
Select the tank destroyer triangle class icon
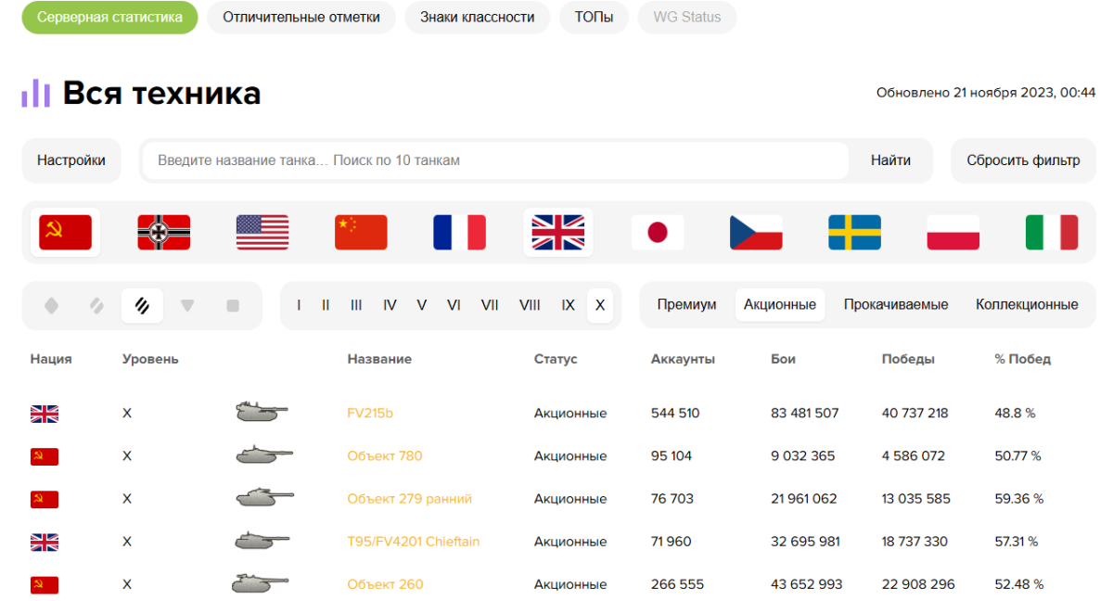coord(187,305)
